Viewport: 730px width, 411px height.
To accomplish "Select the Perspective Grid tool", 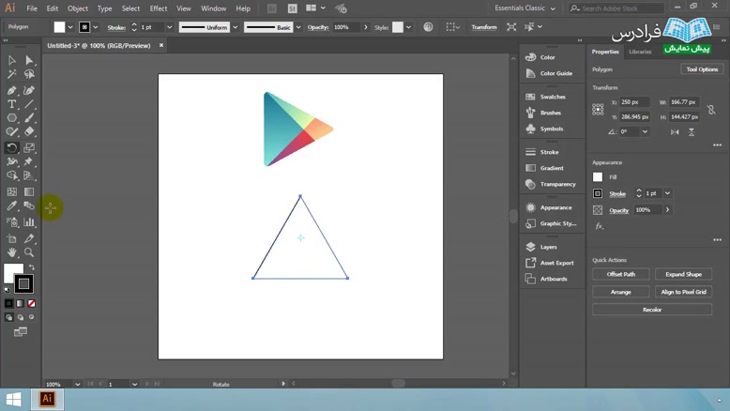I will click(29, 175).
